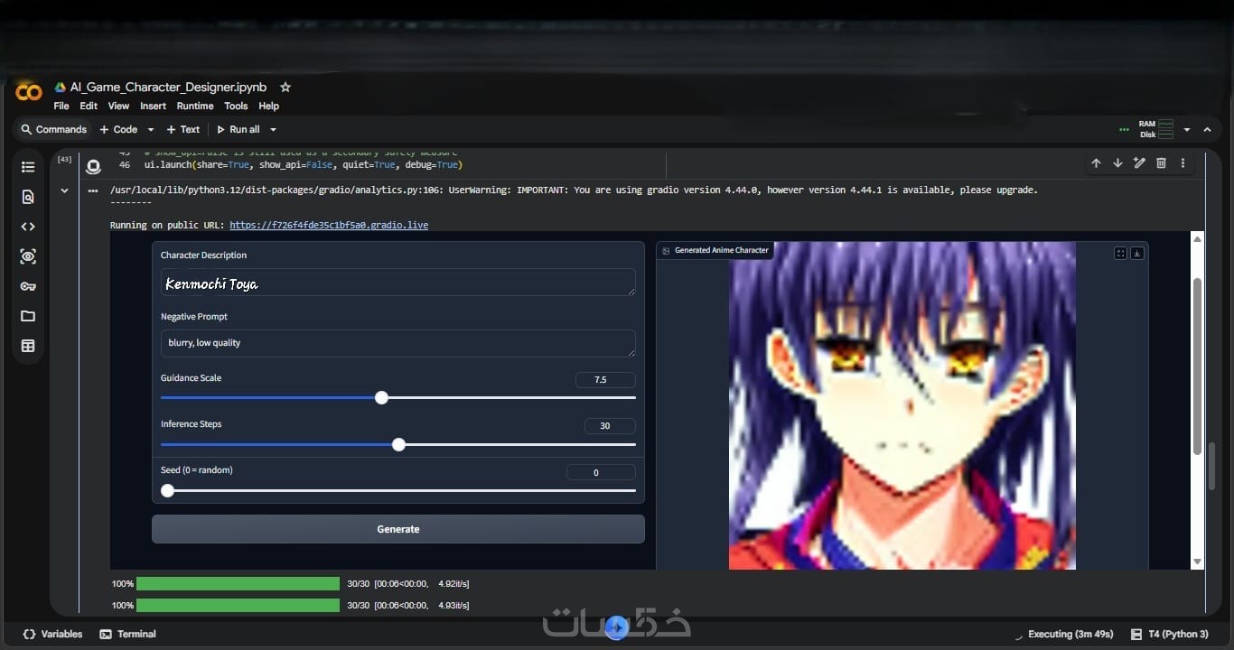This screenshot has width=1234, height=650.
Task: Click the Executing status indicator
Action: click(x=1064, y=634)
